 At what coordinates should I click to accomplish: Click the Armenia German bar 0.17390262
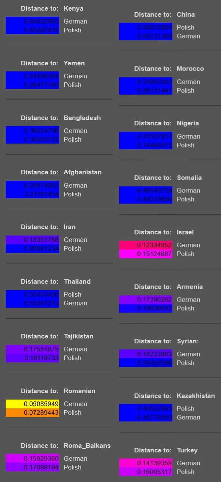coord(146,300)
